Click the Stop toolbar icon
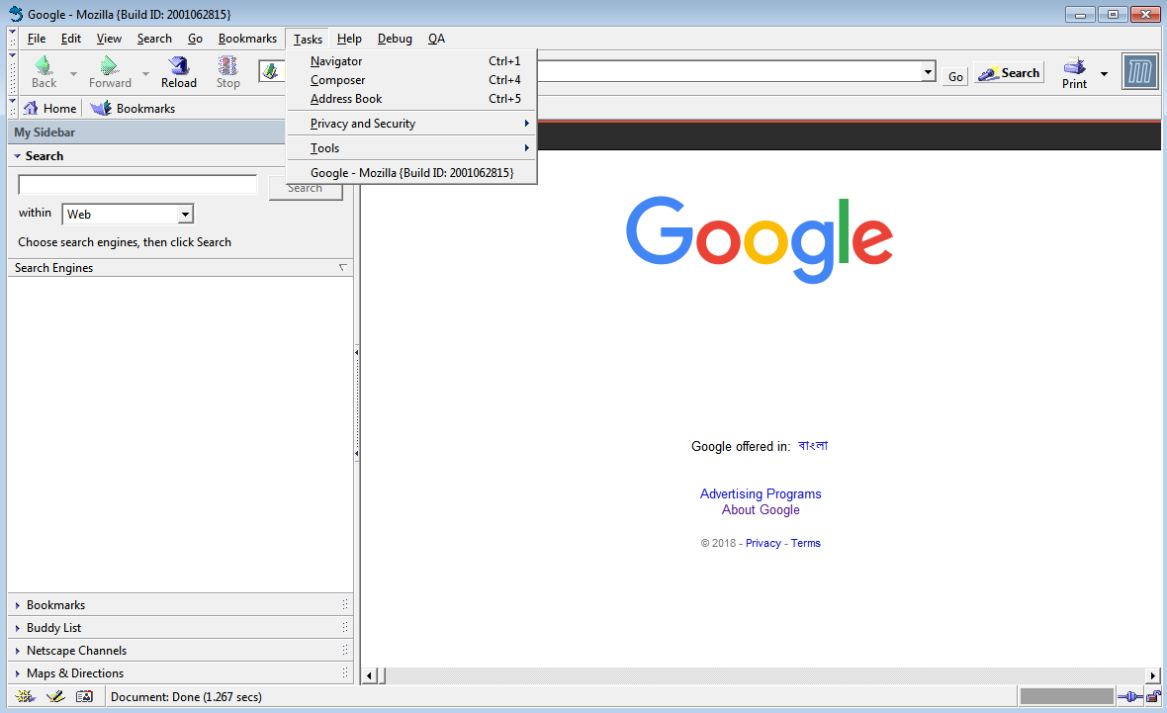The height and width of the screenshot is (713, 1167). click(x=227, y=69)
